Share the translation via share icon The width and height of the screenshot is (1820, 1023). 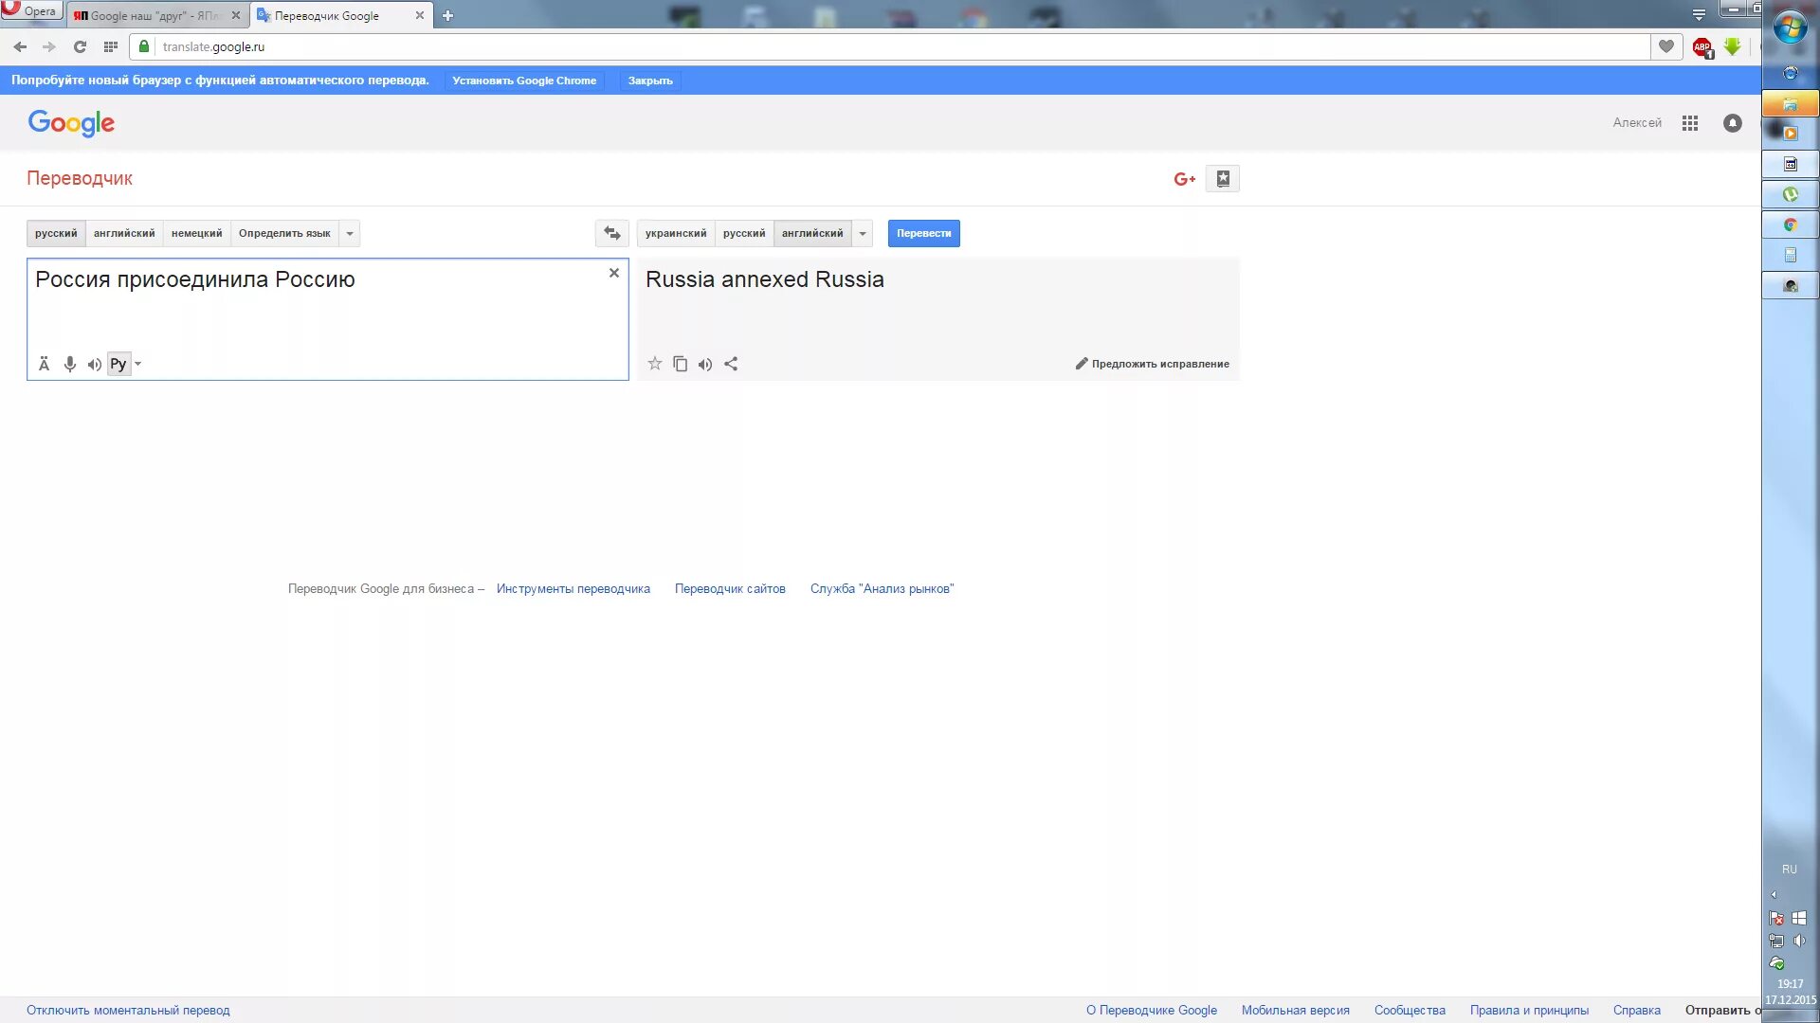(x=731, y=364)
